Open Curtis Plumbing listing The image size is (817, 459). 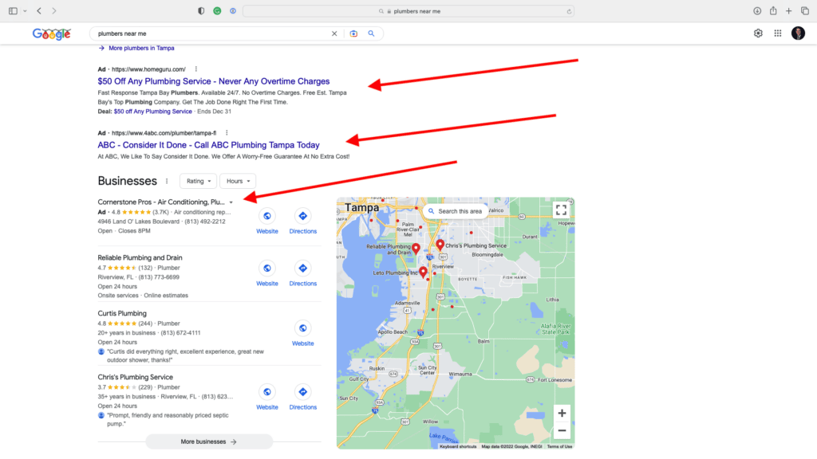[122, 313]
